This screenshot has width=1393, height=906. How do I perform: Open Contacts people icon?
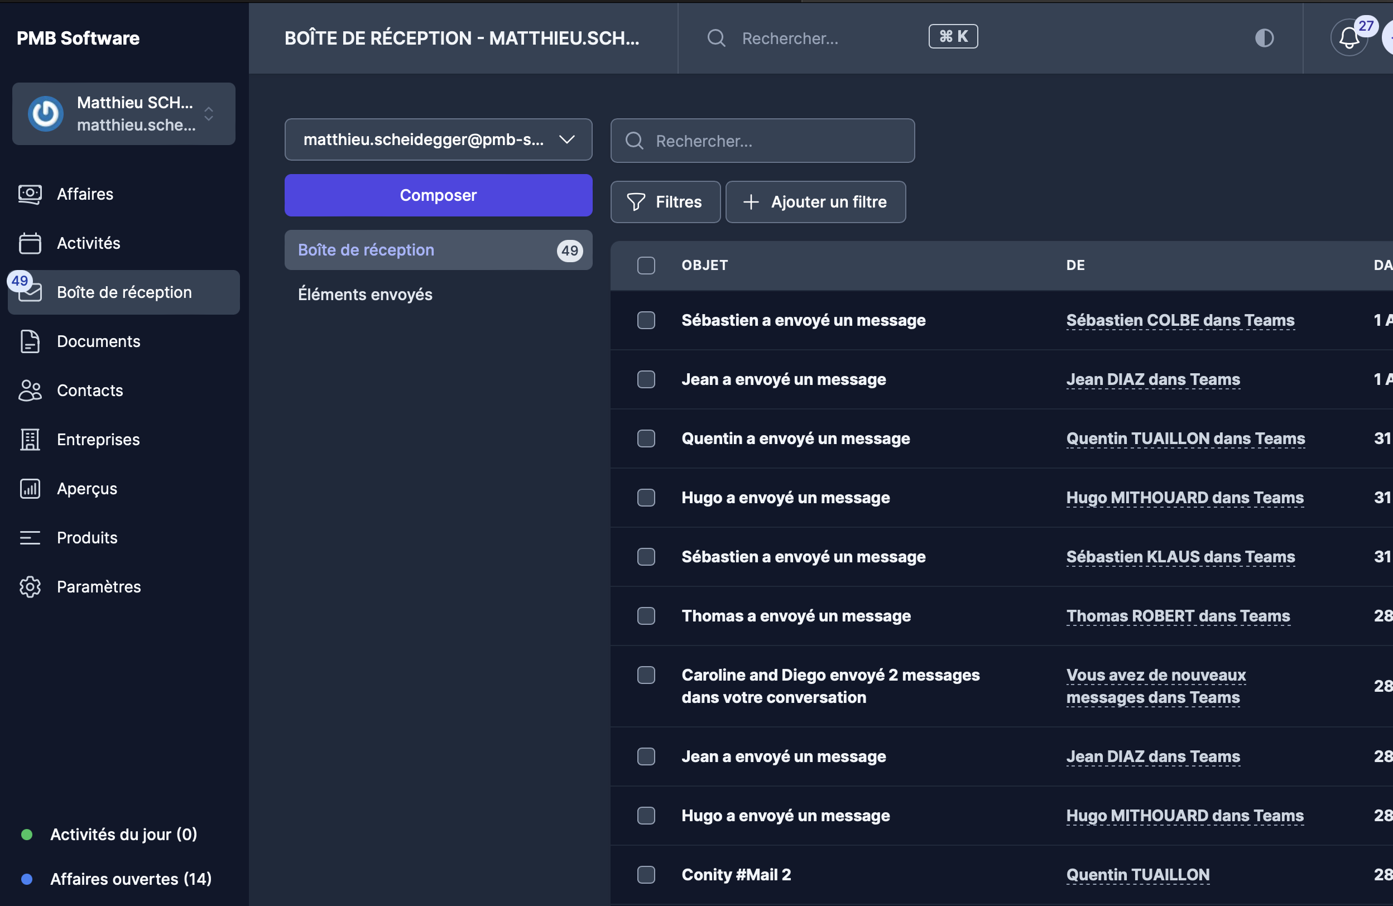pyautogui.click(x=30, y=391)
